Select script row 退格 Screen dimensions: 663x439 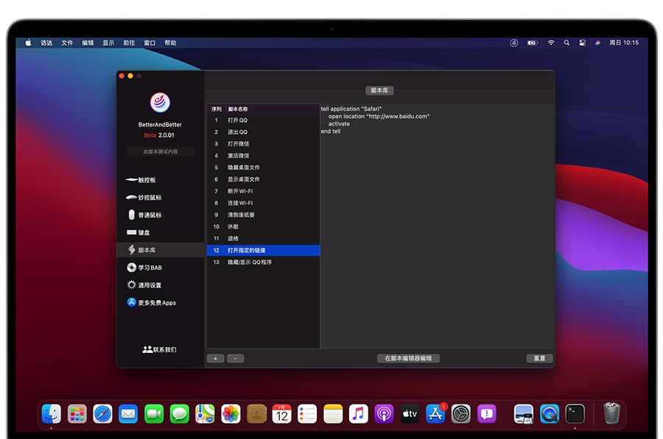(x=263, y=238)
